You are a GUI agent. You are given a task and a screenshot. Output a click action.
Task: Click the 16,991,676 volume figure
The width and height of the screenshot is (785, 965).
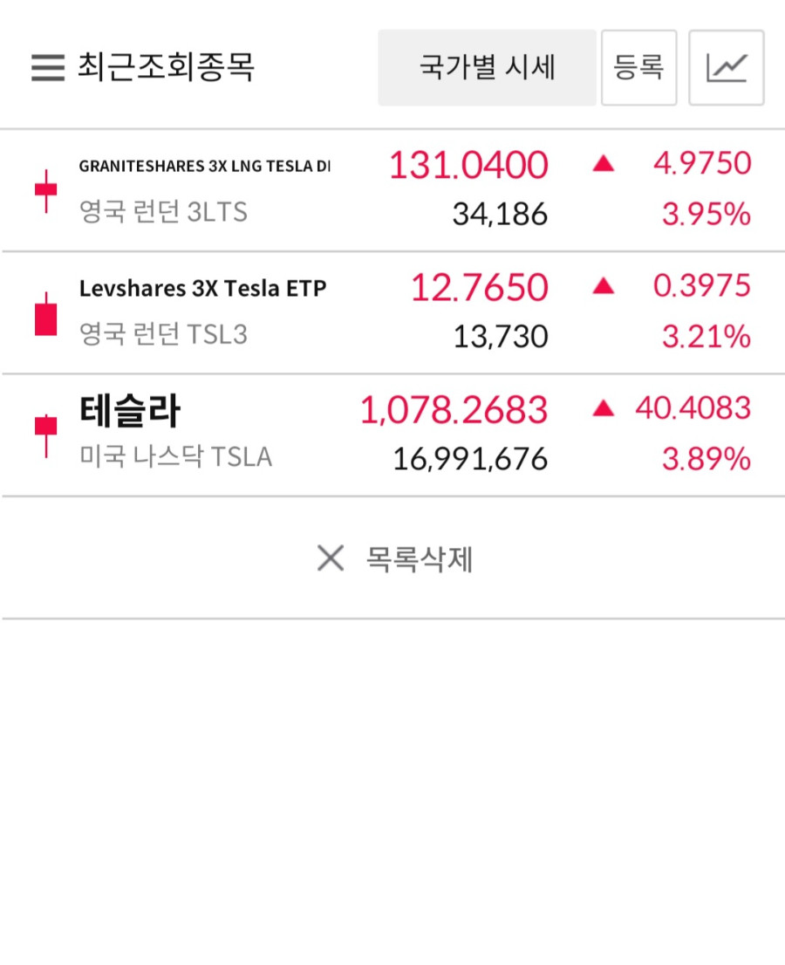[x=471, y=459]
